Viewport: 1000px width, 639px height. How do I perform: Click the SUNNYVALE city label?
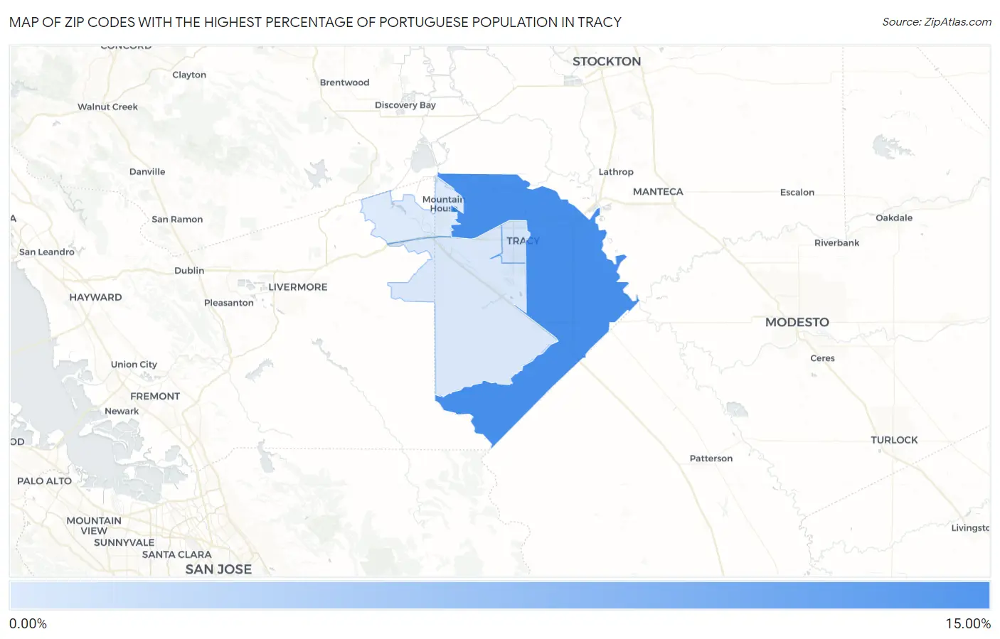coord(124,542)
